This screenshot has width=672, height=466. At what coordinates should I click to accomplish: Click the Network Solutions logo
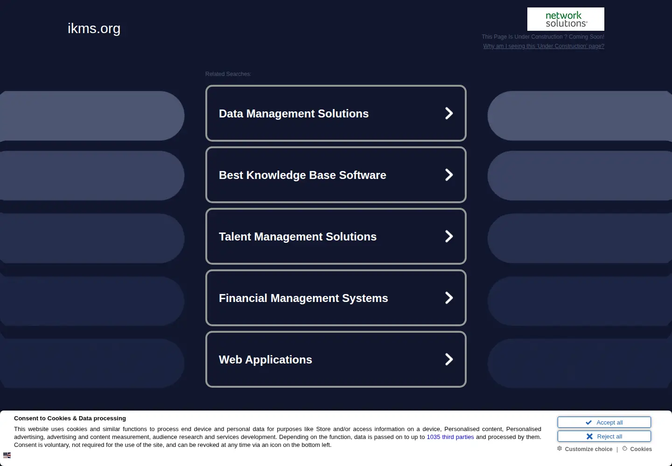tap(566, 19)
